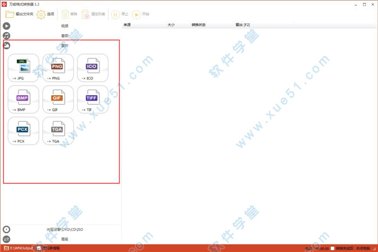Choose the TGA output format
The image size is (378, 252).
57,131
